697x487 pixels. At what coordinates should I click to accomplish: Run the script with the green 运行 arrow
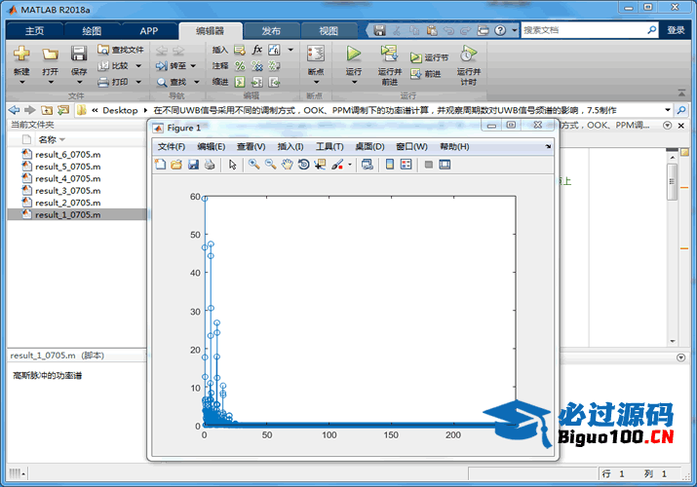coord(354,54)
